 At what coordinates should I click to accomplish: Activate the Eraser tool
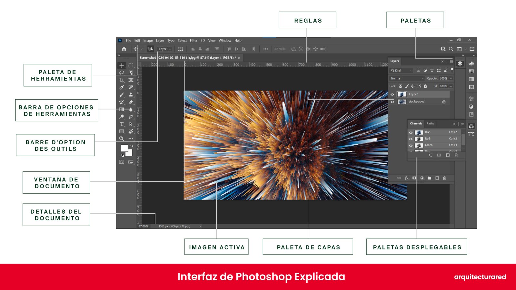point(131,102)
